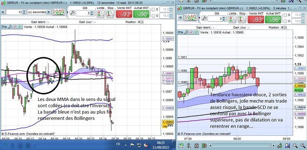The width and height of the screenshot is (307, 150).
Task: Click the zoom out magnifier in right bottom toolbar
Action: point(295,146)
